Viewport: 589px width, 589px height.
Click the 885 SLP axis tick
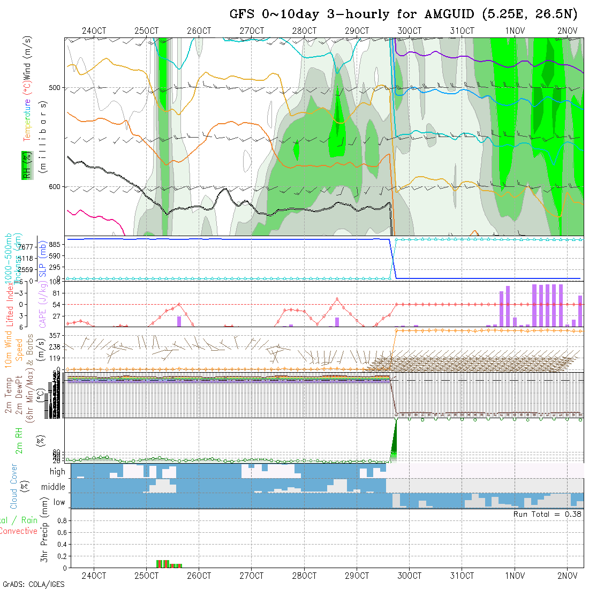[x=57, y=245]
